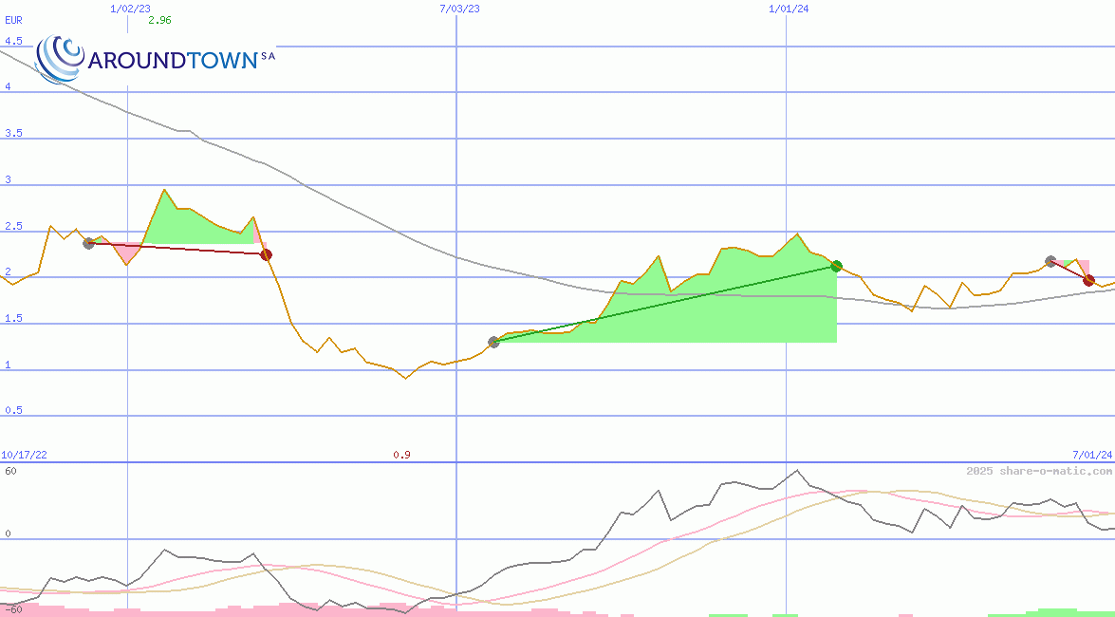Click the 7/03/23 date label
This screenshot has height=617, width=1115.
[459, 9]
